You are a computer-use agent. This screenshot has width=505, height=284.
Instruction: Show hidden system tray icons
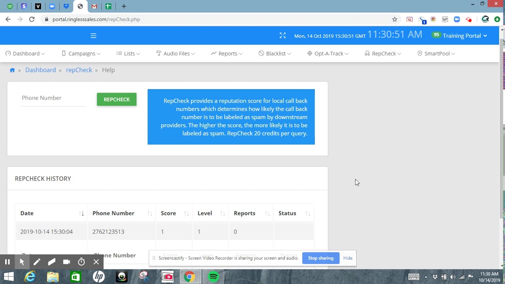[426, 277]
